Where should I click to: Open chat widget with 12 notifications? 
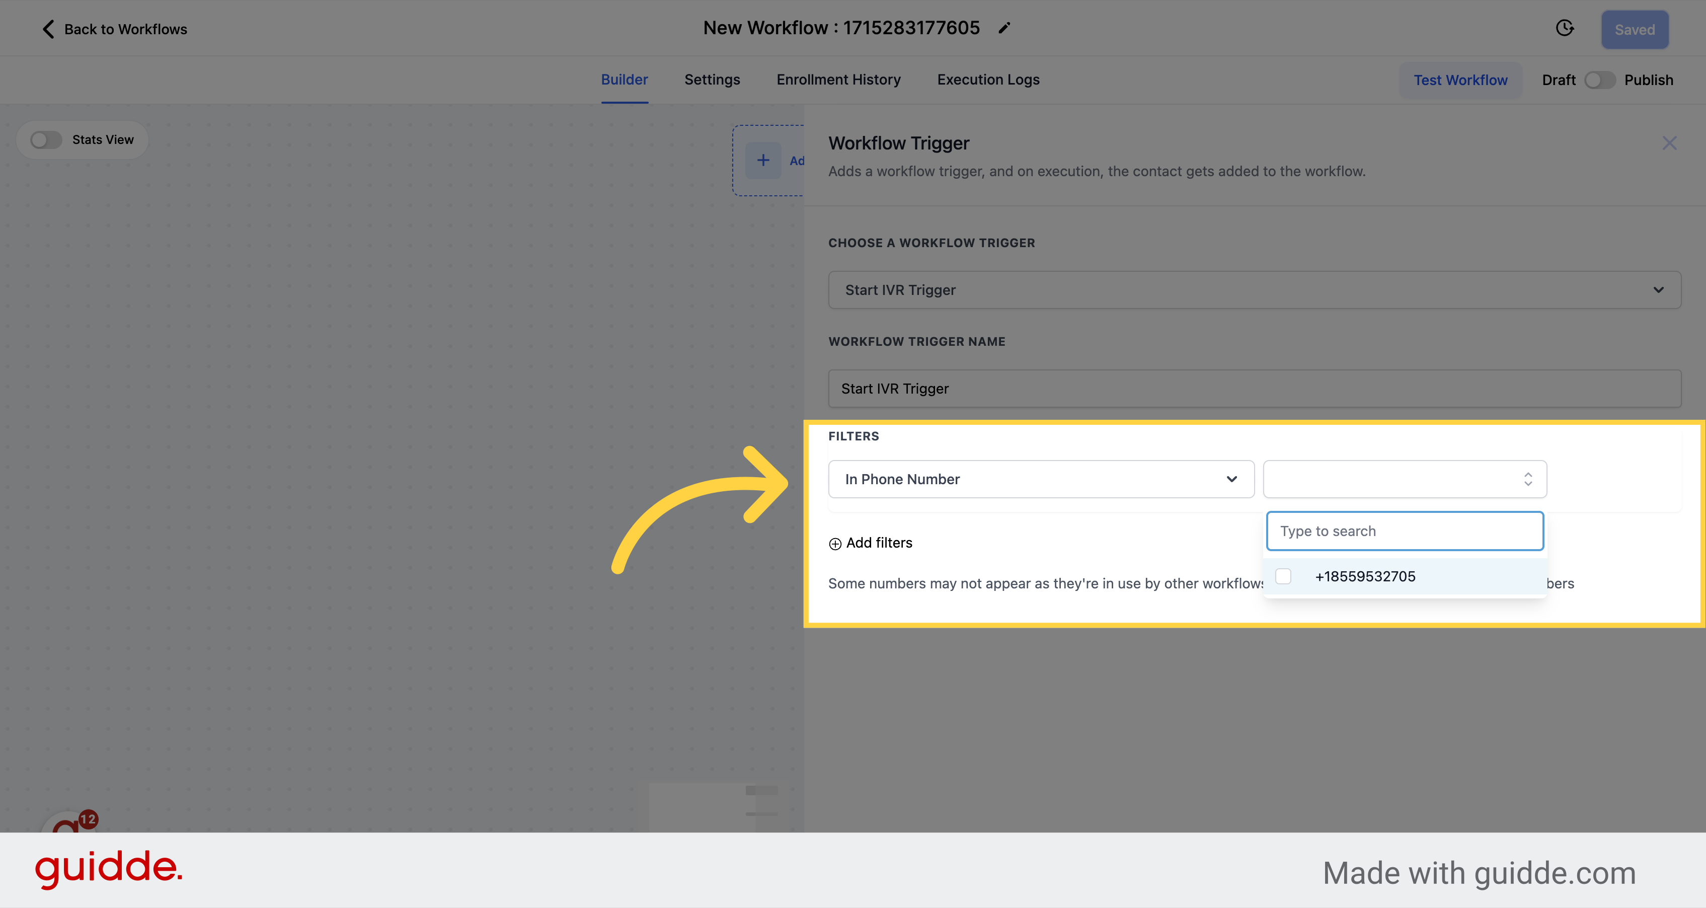(69, 821)
